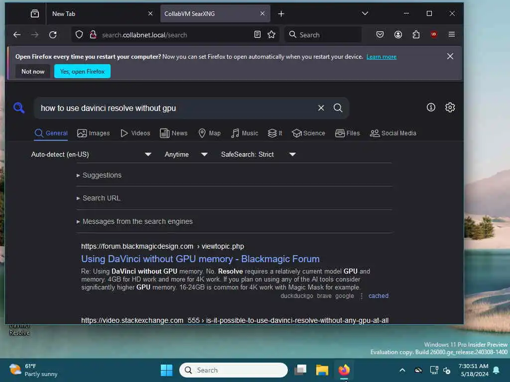Bookmark this page with the star icon
The height and width of the screenshot is (382, 510).
point(271,34)
